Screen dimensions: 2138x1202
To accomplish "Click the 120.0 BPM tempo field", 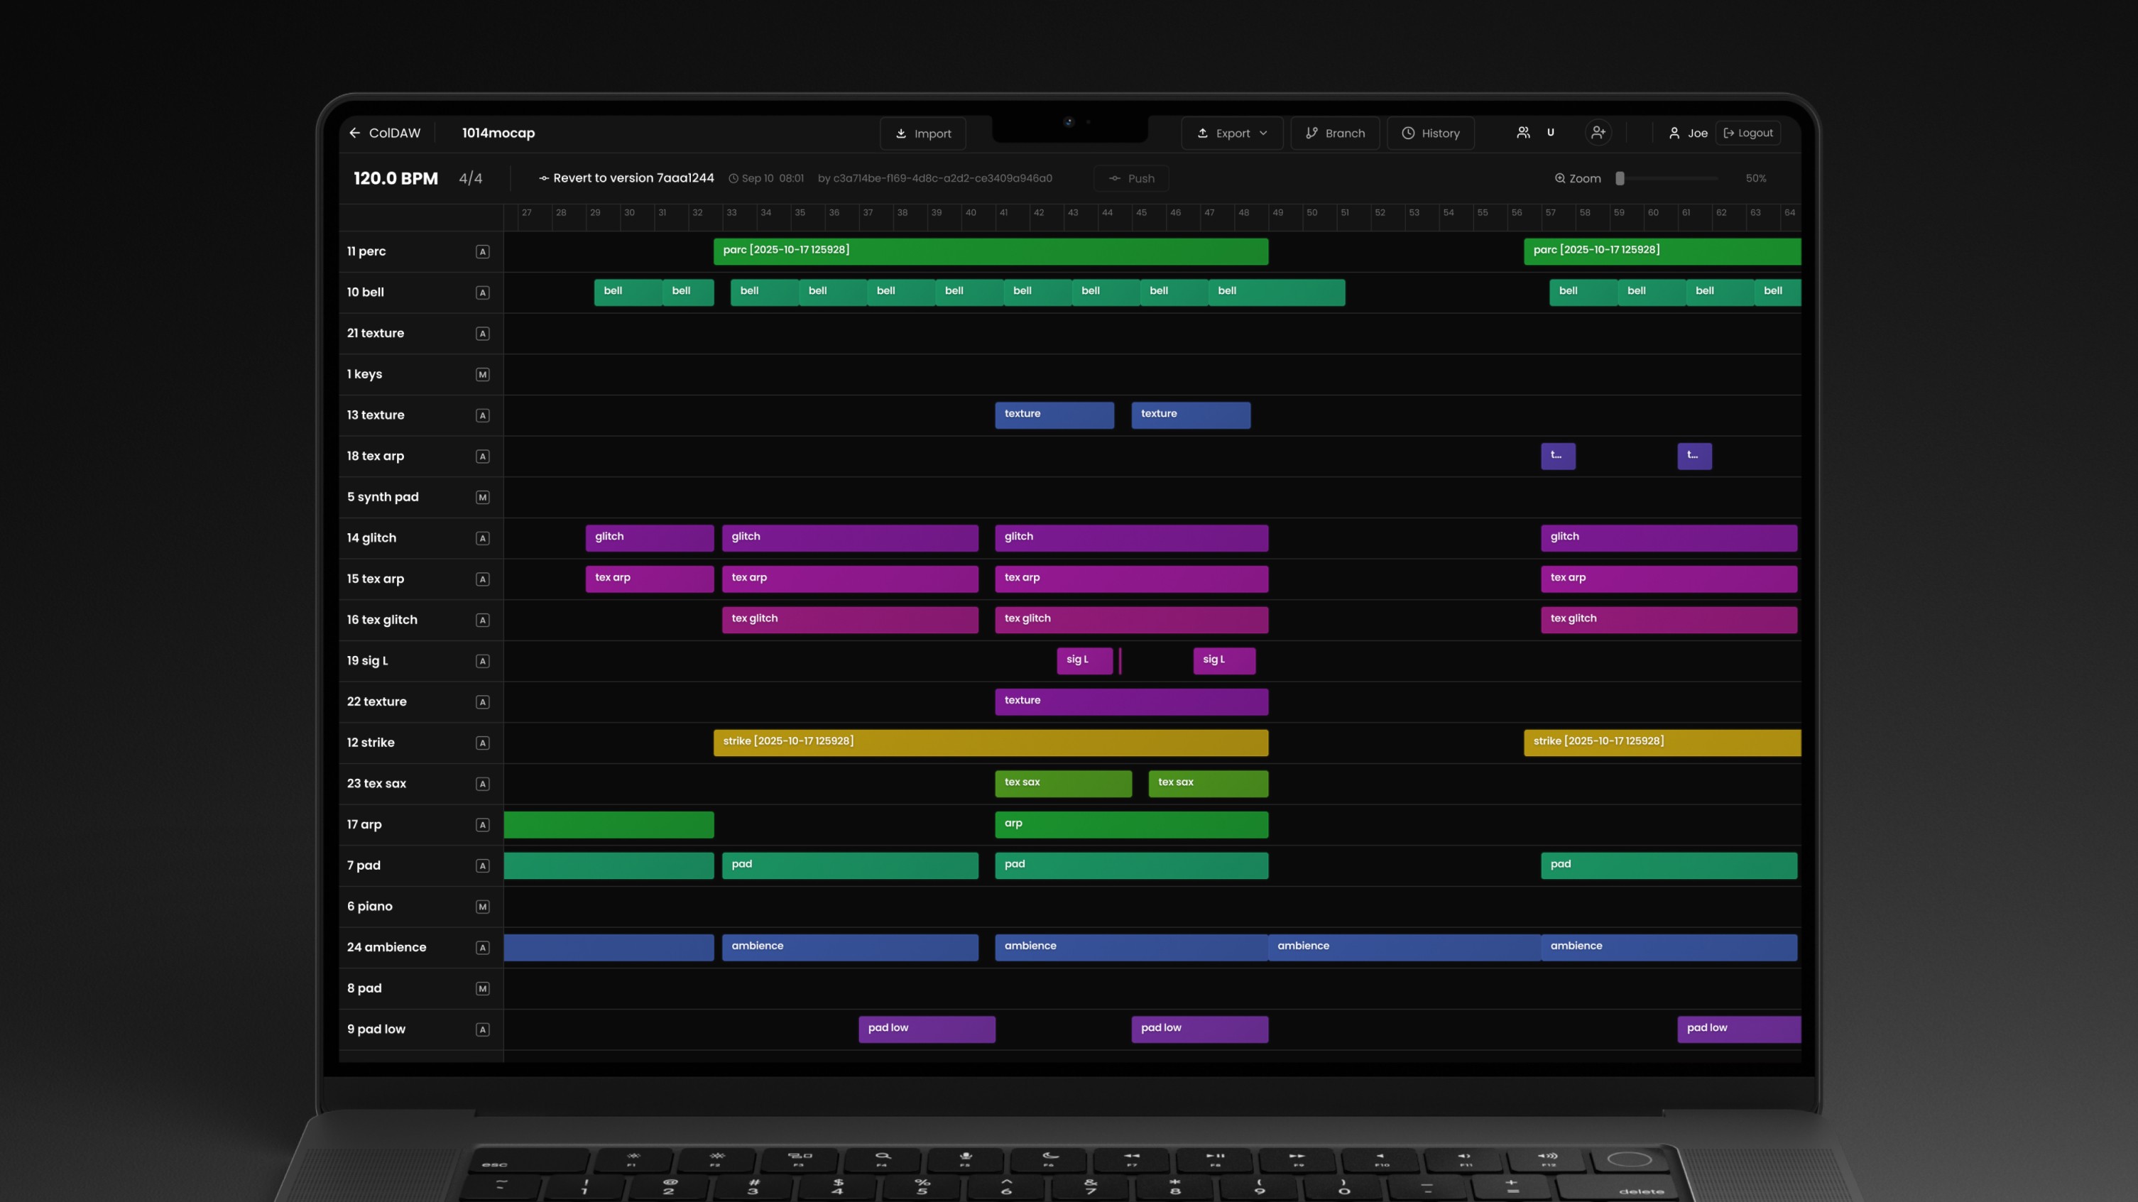I will [395, 178].
